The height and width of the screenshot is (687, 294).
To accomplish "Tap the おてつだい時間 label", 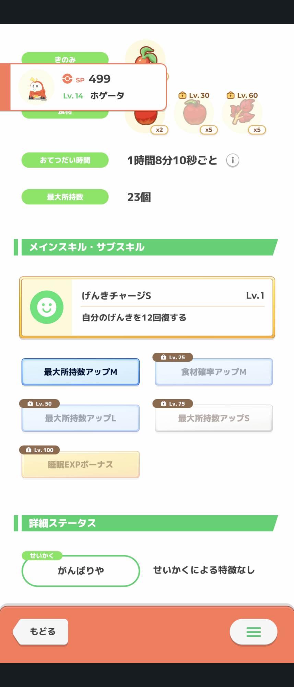I will [65, 160].
